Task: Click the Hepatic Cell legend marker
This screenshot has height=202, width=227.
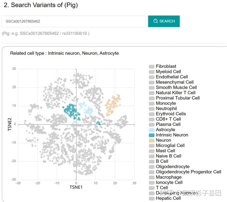Action: click(152, 198)
